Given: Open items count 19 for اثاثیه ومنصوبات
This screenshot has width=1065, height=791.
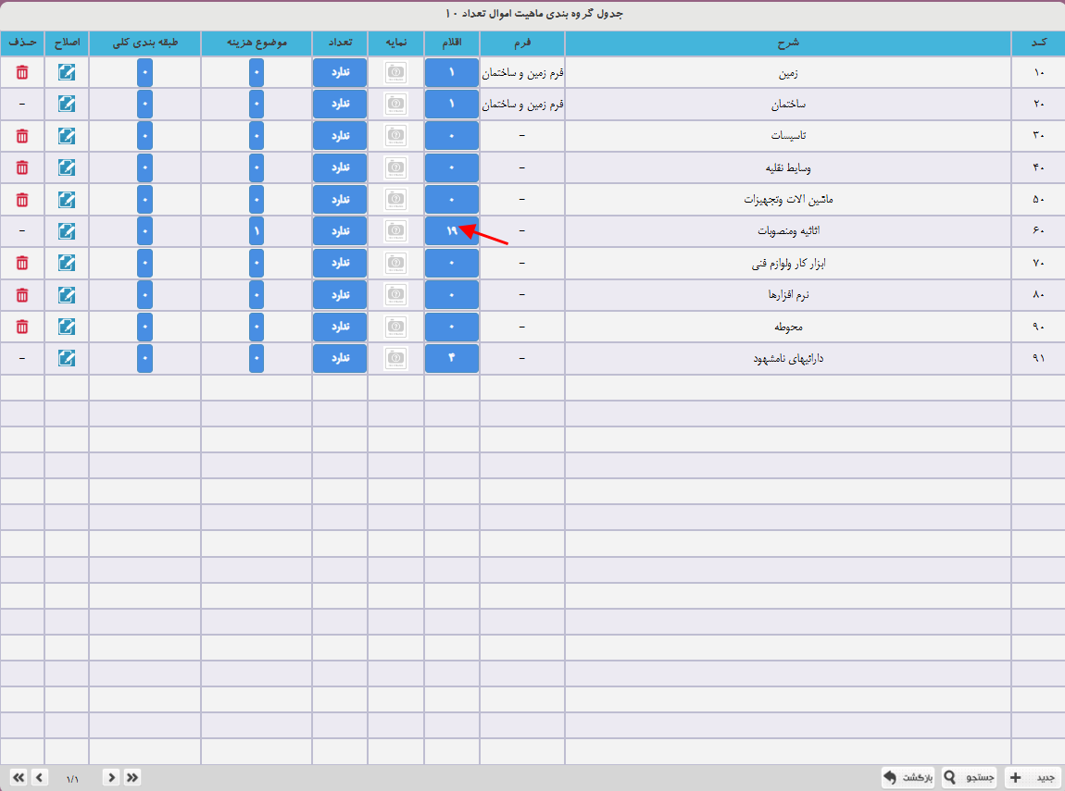Looking at the screenshot, I should [x=452, y=231].
